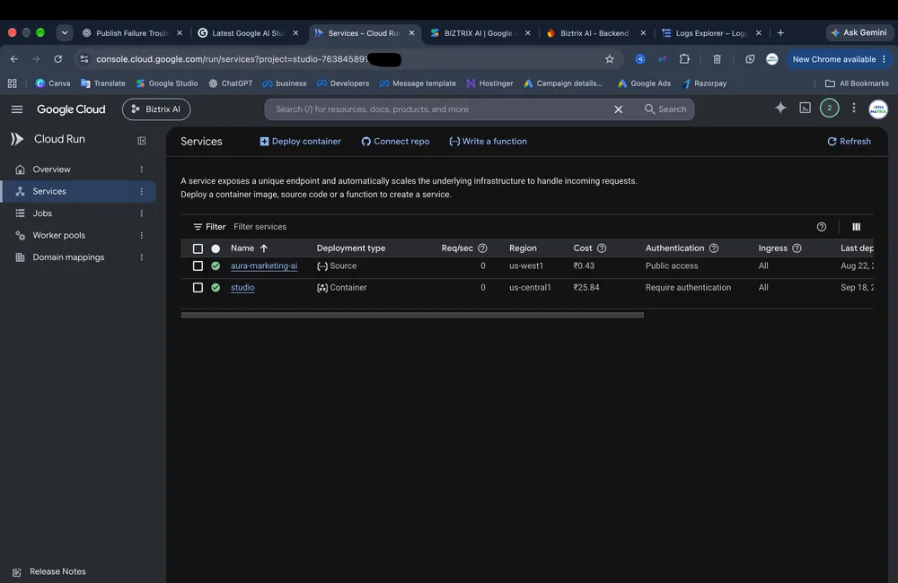The width and height of the screenshot is (898, 583).
Task: Clear the console search box with X
Action: [x=618, y=109]
